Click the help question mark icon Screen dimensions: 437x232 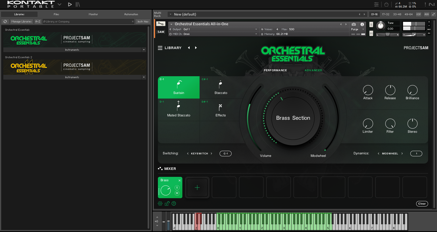click(x=174, y=203)
